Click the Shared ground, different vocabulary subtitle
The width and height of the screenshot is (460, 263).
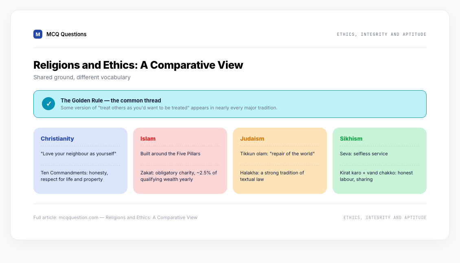click(82, 77)
